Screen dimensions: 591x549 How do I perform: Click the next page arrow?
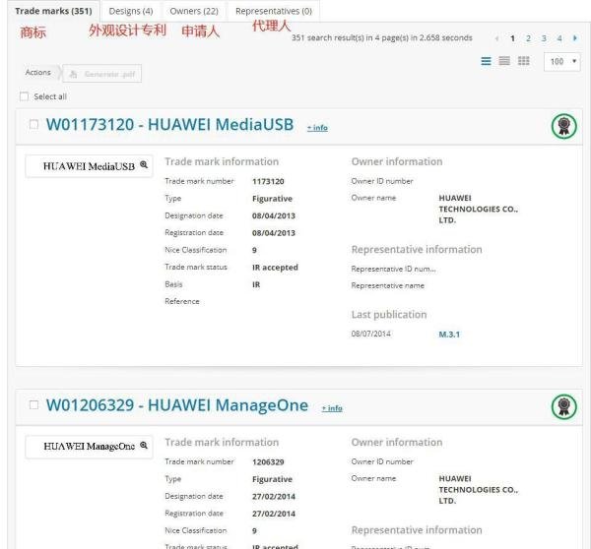pos(575,38)
